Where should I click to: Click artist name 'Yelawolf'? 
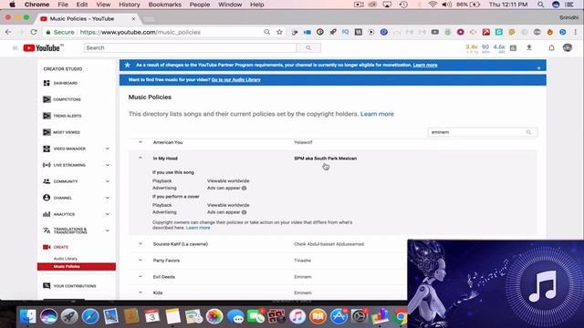coord(303,142)
